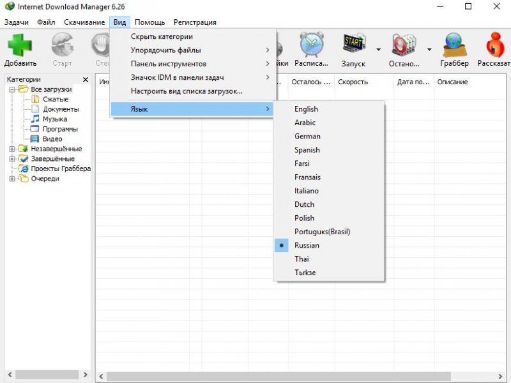511x383 pixels.
Task: Choose Настроить вид списка загрузок...
Action: click(x=192, y=91)
